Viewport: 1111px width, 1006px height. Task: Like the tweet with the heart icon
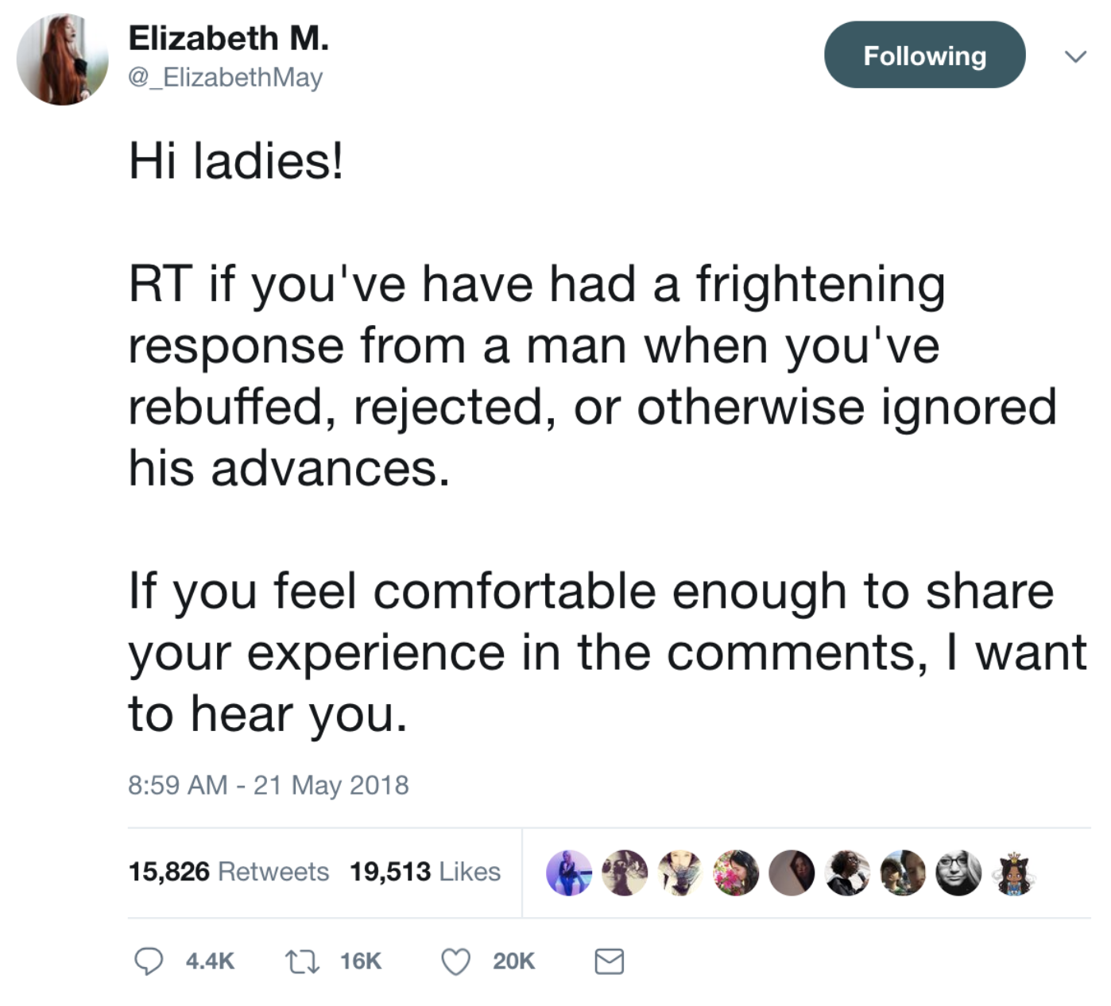pos(455,962)
